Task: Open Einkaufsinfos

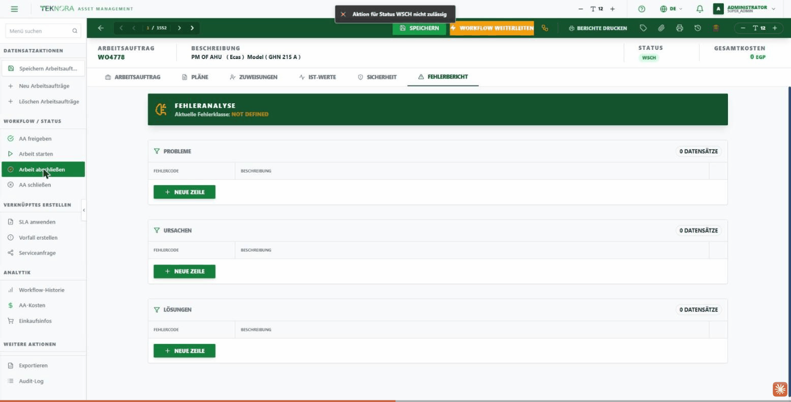Action: pos(43,321)
